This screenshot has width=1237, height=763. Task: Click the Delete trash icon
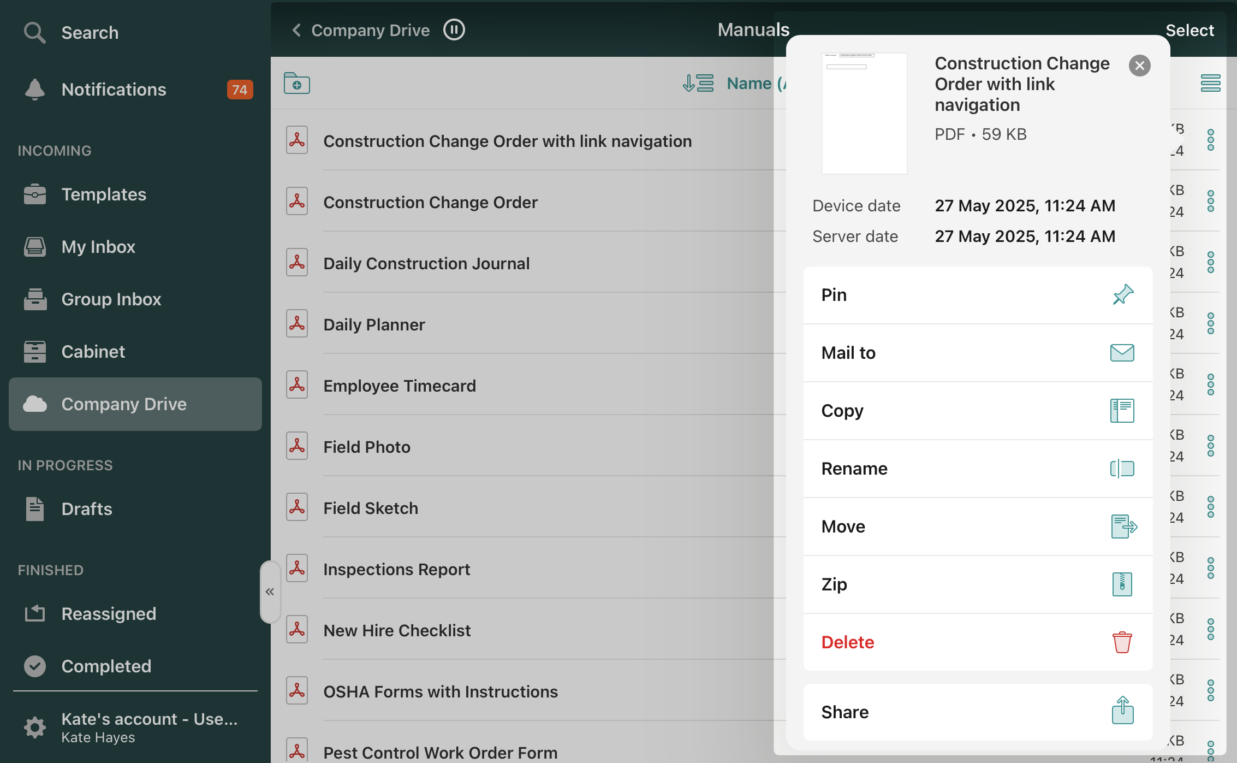(1122, 642)
